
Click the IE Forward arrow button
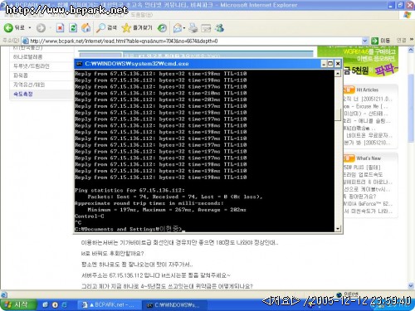pos(41,28)
